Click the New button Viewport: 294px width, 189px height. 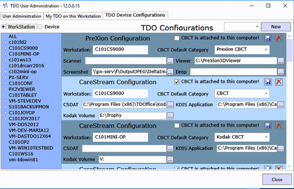pyautogui.click(x=276, y=27)
